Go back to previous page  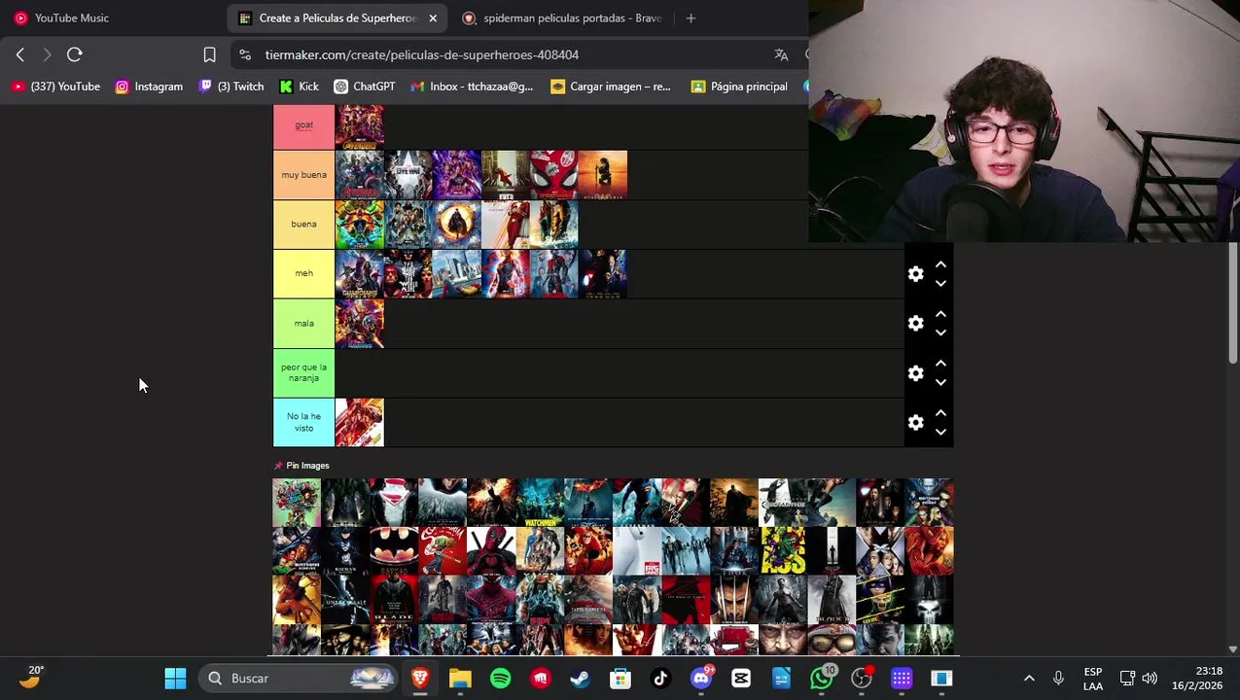tap(20, 54)
